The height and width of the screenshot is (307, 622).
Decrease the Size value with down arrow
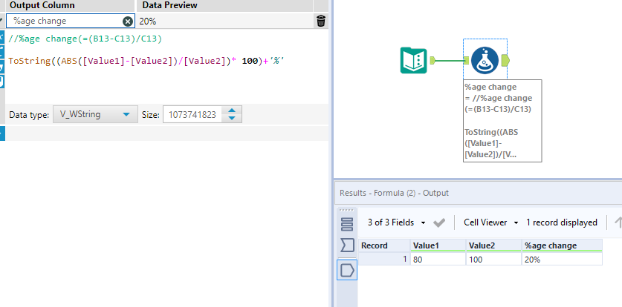(x=233, y=119)
